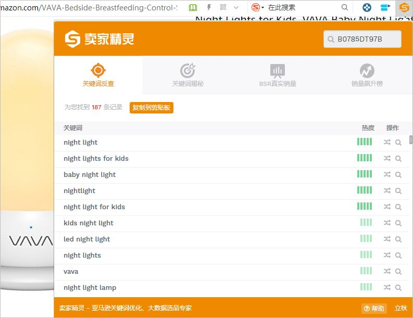Click the Amazon URL in address bar
The height and width of the screenshot is (318, 413).
point(89,8)
